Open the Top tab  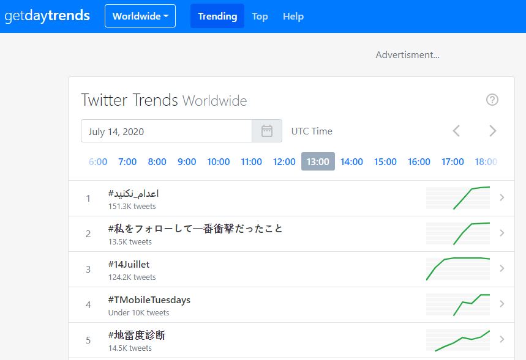pyautogui.click(x=260, y=17)
